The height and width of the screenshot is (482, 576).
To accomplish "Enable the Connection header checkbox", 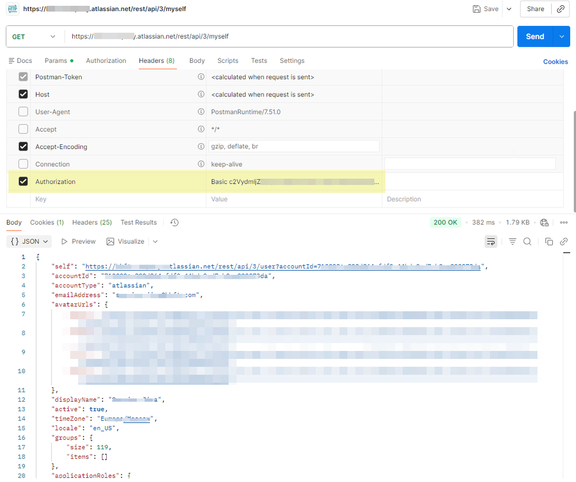I will [23, 163].
